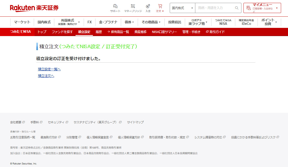The image size is (288, 167).
Task: Follow the 積立注文へ link
Action: (46, 76)
